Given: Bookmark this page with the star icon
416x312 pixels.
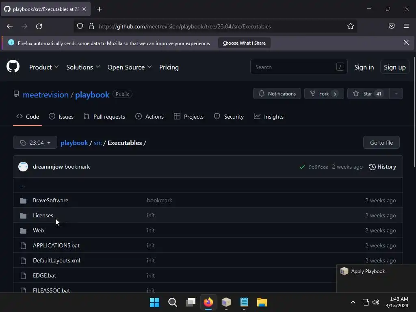Looking at the screenshot, I should tap(351, 26).
